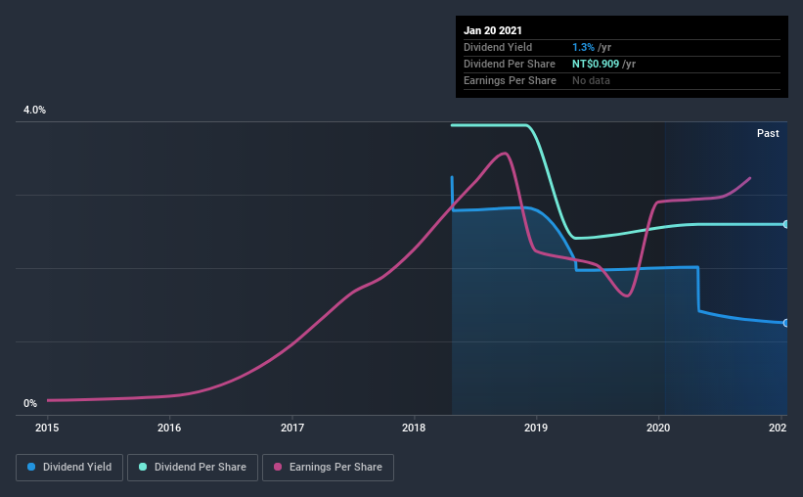Click the NT$0.909 dividend per share value
The width and height of the screenshot is (803, 497).
(x=596, y=64)
